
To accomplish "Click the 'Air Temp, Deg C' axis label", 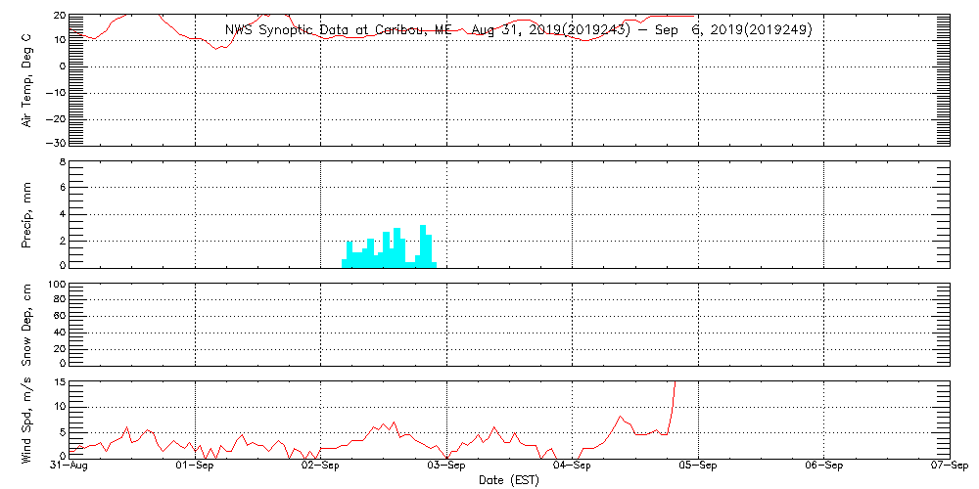I will point(27,79).
